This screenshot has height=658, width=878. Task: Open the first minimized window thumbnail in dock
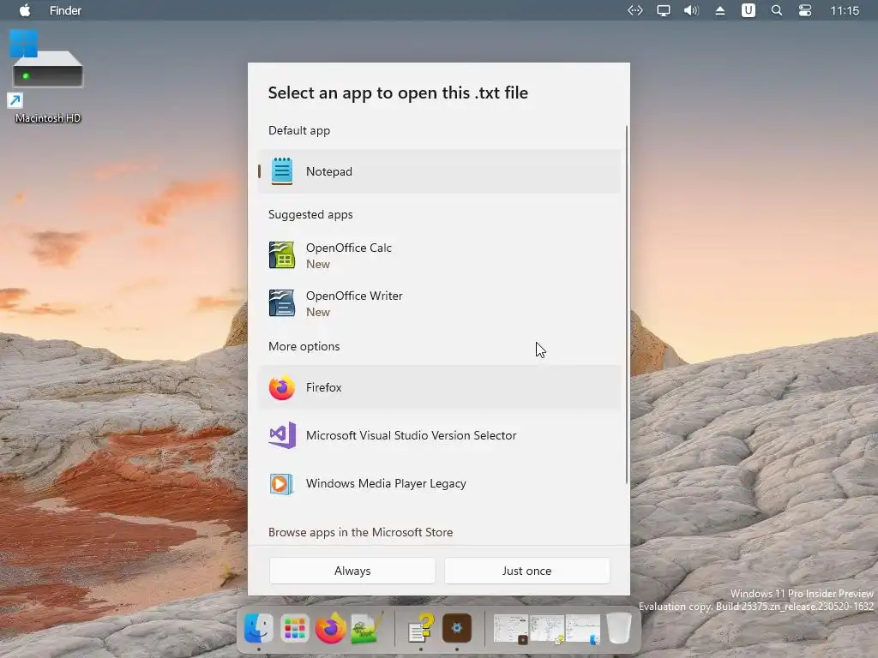tap(511, 629)
